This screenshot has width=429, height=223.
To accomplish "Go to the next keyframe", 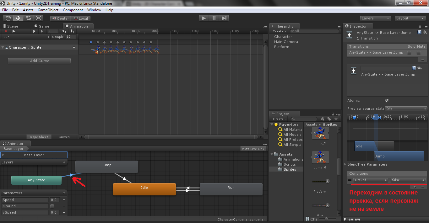I will [42, 31].
